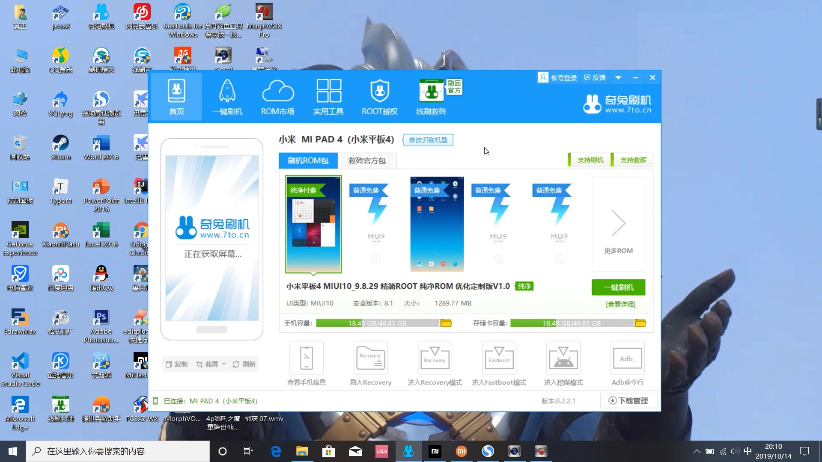Screen dimensions: 822x462
Task: Click the green 一键刷机 button
Action: pyautogui.click(x=618, y=287)
